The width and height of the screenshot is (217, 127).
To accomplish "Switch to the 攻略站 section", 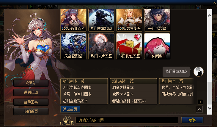I will pyautogui.click(x=31, y=83).
